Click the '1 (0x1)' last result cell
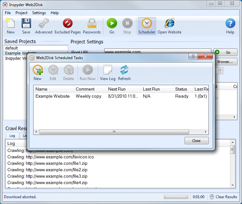The height and width of the screenshot is (204, 242). (201, 96)
